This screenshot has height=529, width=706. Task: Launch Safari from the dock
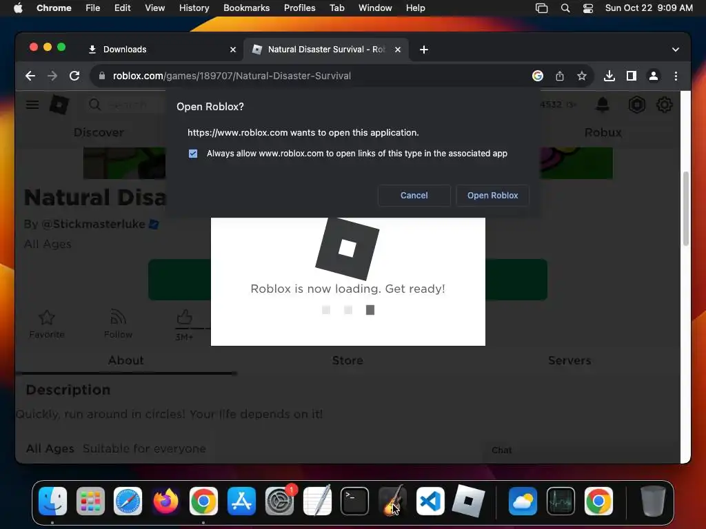[x=128, y=501]
